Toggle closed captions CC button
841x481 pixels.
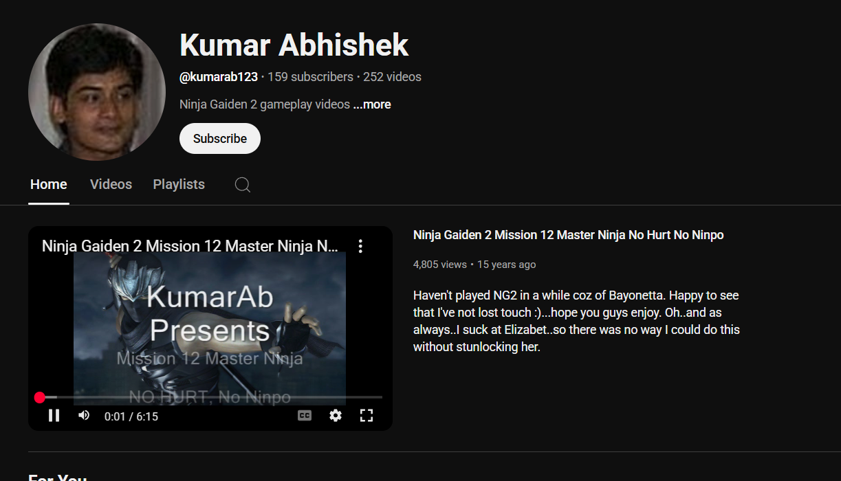pos(305,415)
